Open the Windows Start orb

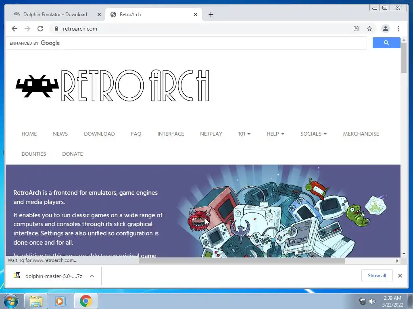point(11,301)
